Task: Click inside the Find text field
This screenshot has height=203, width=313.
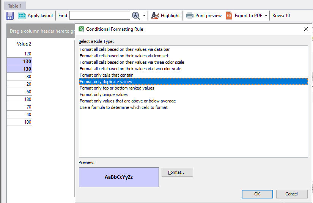Action: click(99, 16)
